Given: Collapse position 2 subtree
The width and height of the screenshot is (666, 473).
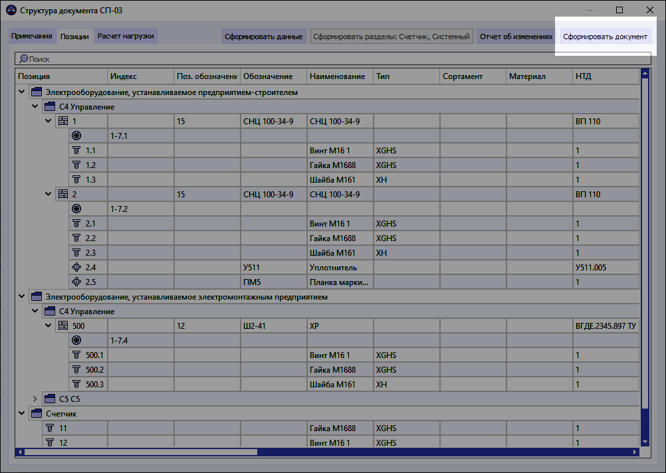Looking at the screenshot, I should pyautogui.click(x=47, y=194).
